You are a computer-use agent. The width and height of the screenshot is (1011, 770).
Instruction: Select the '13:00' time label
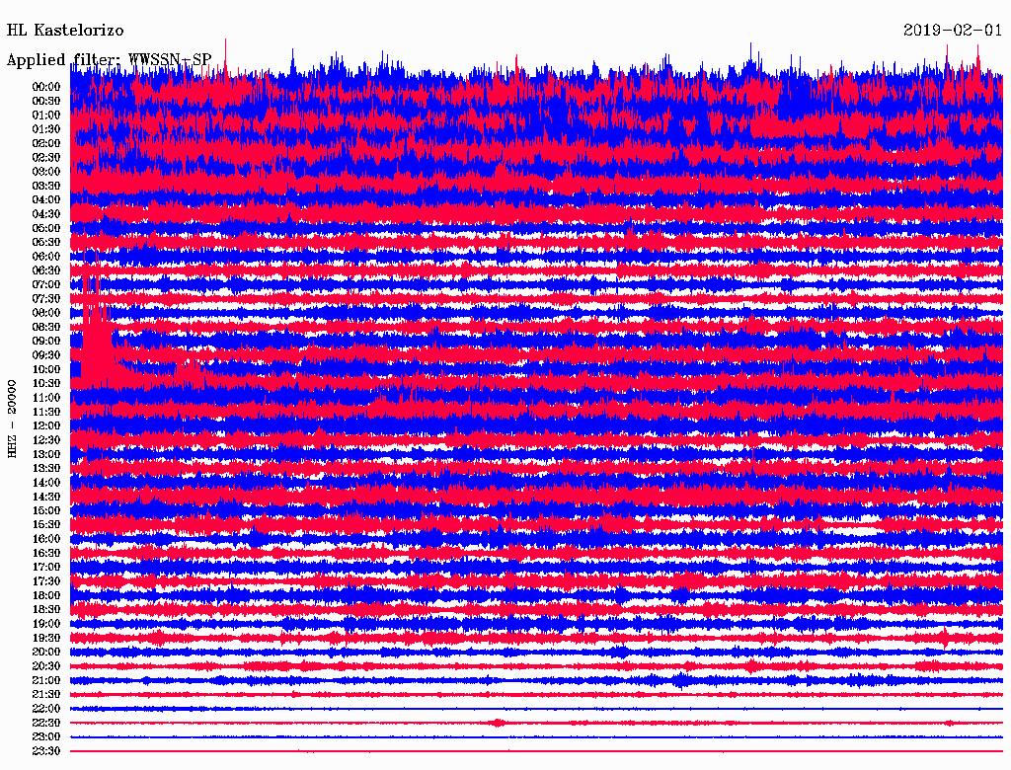[46, 455]
